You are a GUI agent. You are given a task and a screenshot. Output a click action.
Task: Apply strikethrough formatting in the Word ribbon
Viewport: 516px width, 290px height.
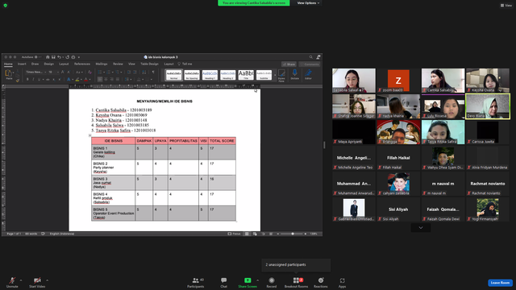pos(48,79)
